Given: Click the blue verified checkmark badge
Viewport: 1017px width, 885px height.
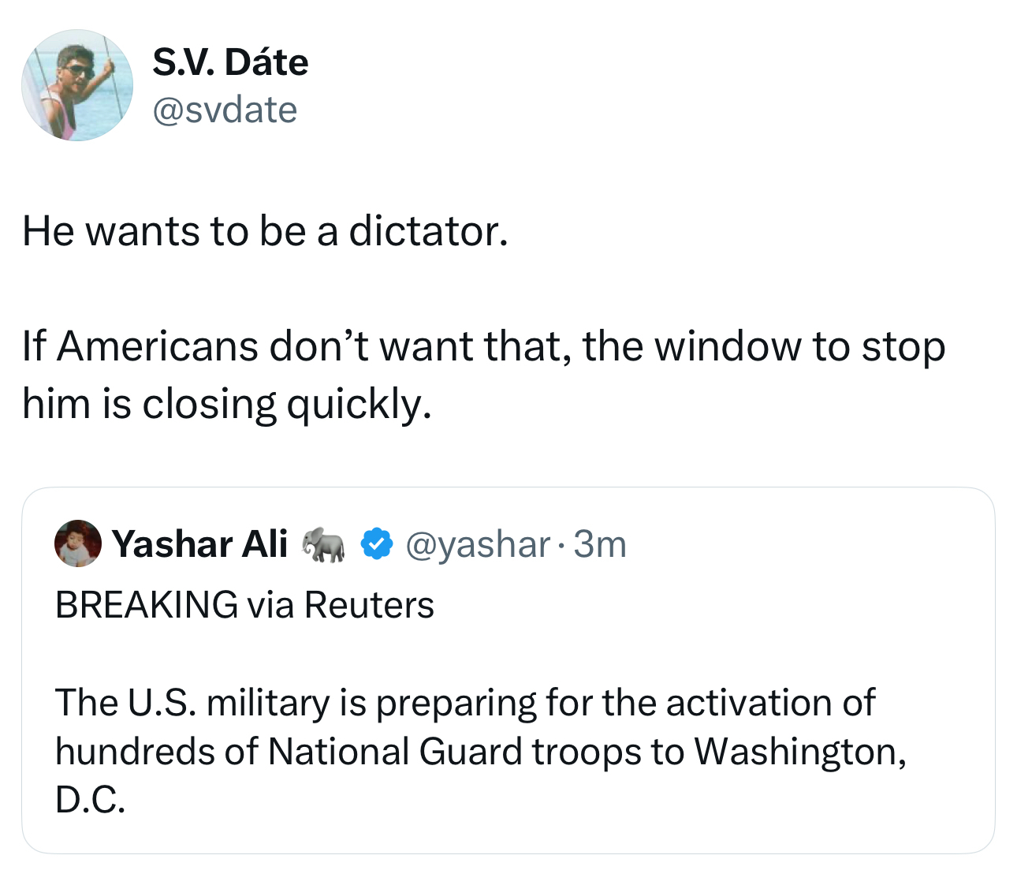Looking at the screenshot, I should (x=377, y=544).
